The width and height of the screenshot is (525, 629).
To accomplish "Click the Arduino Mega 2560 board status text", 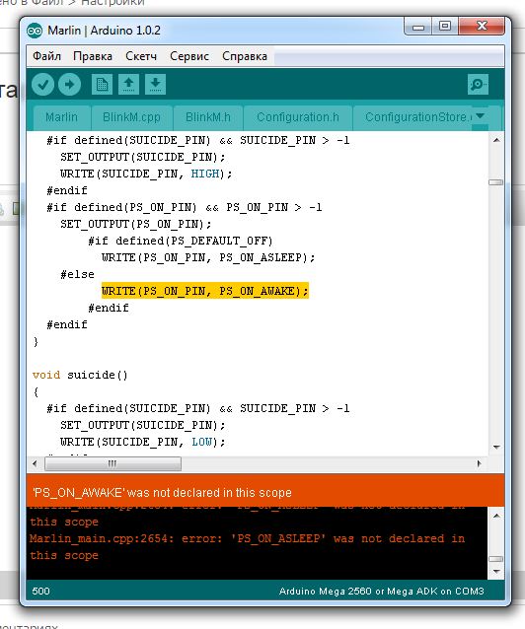I will [x=381, y=592].
